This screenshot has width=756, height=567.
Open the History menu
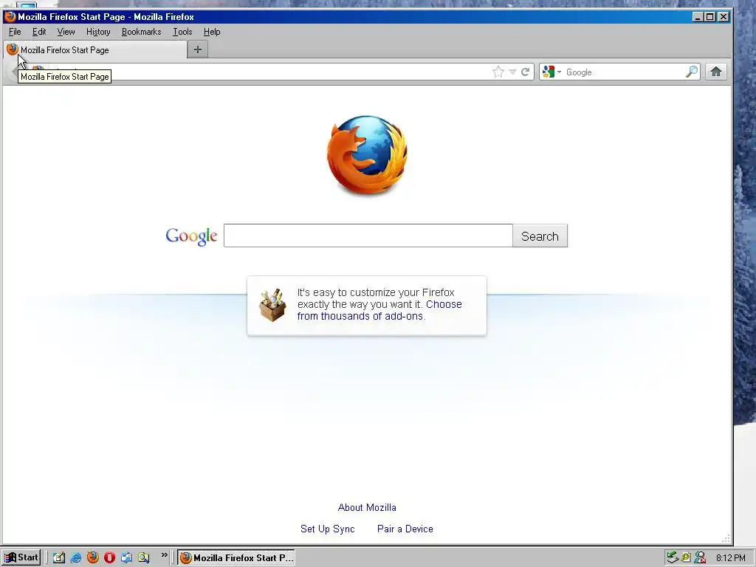pyautogui.click(x=98, y=32)
